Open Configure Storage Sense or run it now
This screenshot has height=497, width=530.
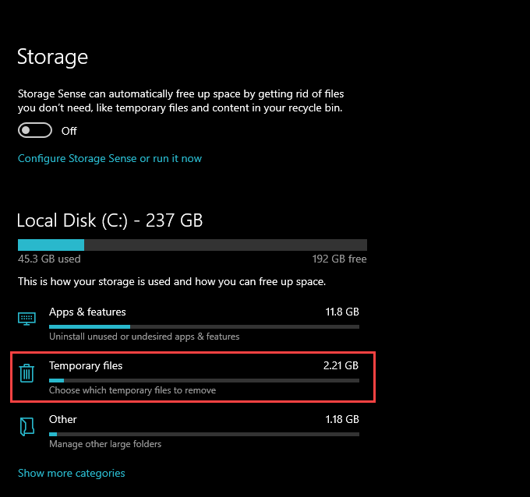(110, 158)
